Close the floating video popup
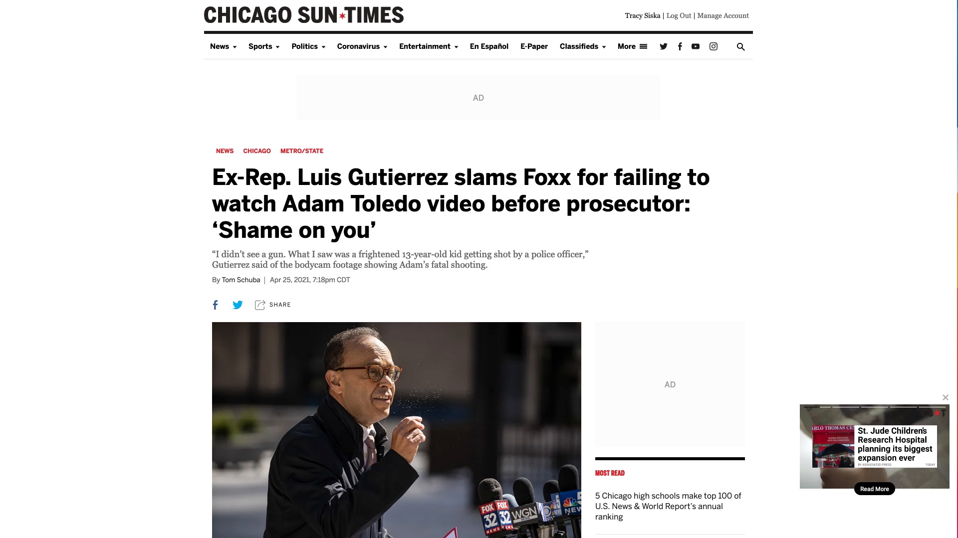This screenshot has height=538, width=958. click(x=946, y=397)
